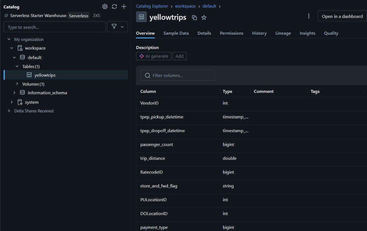
Task: Expand Delta Shares Received
Action: pyautogui.click(x=9, y=111)
